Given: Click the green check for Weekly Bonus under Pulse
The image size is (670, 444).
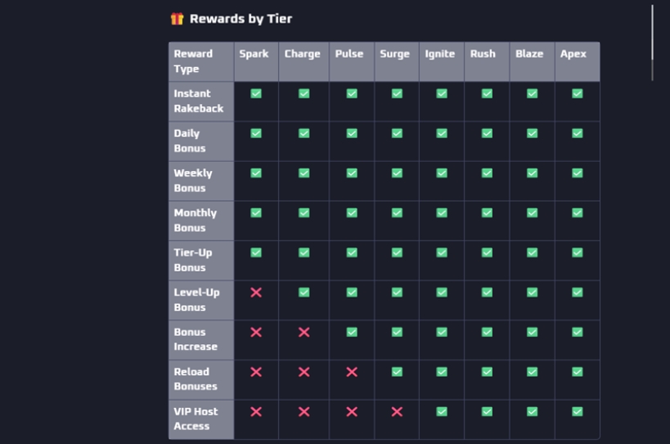Looking at the screenshot, I should coord(352,173).
